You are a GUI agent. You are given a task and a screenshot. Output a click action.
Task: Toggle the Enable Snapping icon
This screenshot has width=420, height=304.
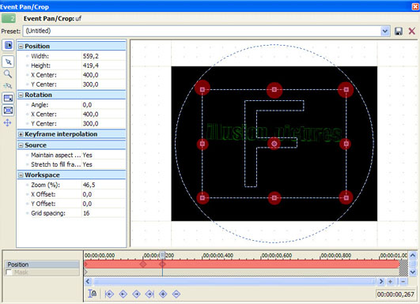(8, 86)
